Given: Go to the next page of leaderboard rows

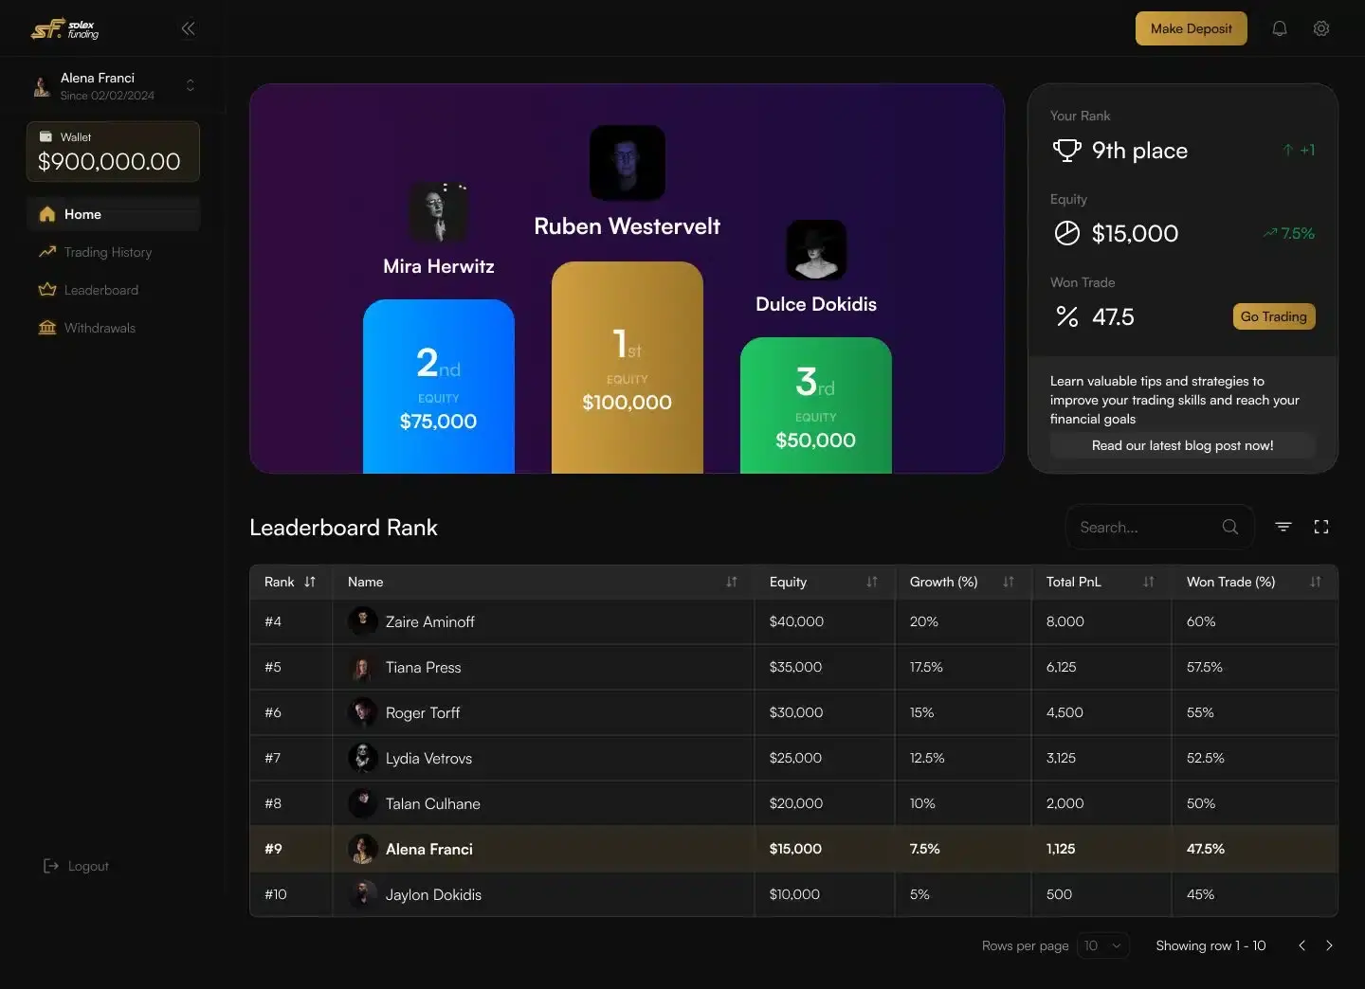Looking at the screenshot, I should [1330, 945].
